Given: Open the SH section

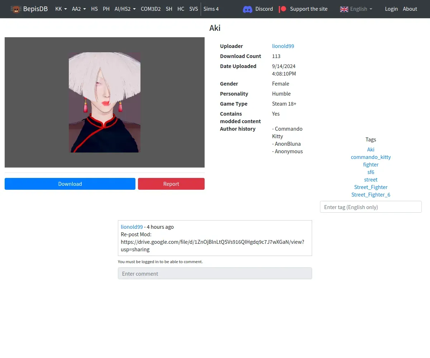Looking at the screenshot, I should pos(169,9).
